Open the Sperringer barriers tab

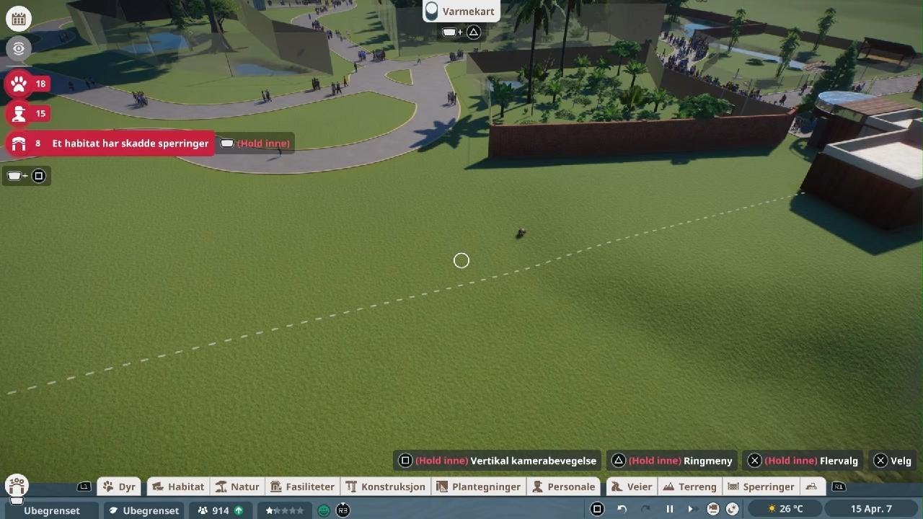(761, 487)
